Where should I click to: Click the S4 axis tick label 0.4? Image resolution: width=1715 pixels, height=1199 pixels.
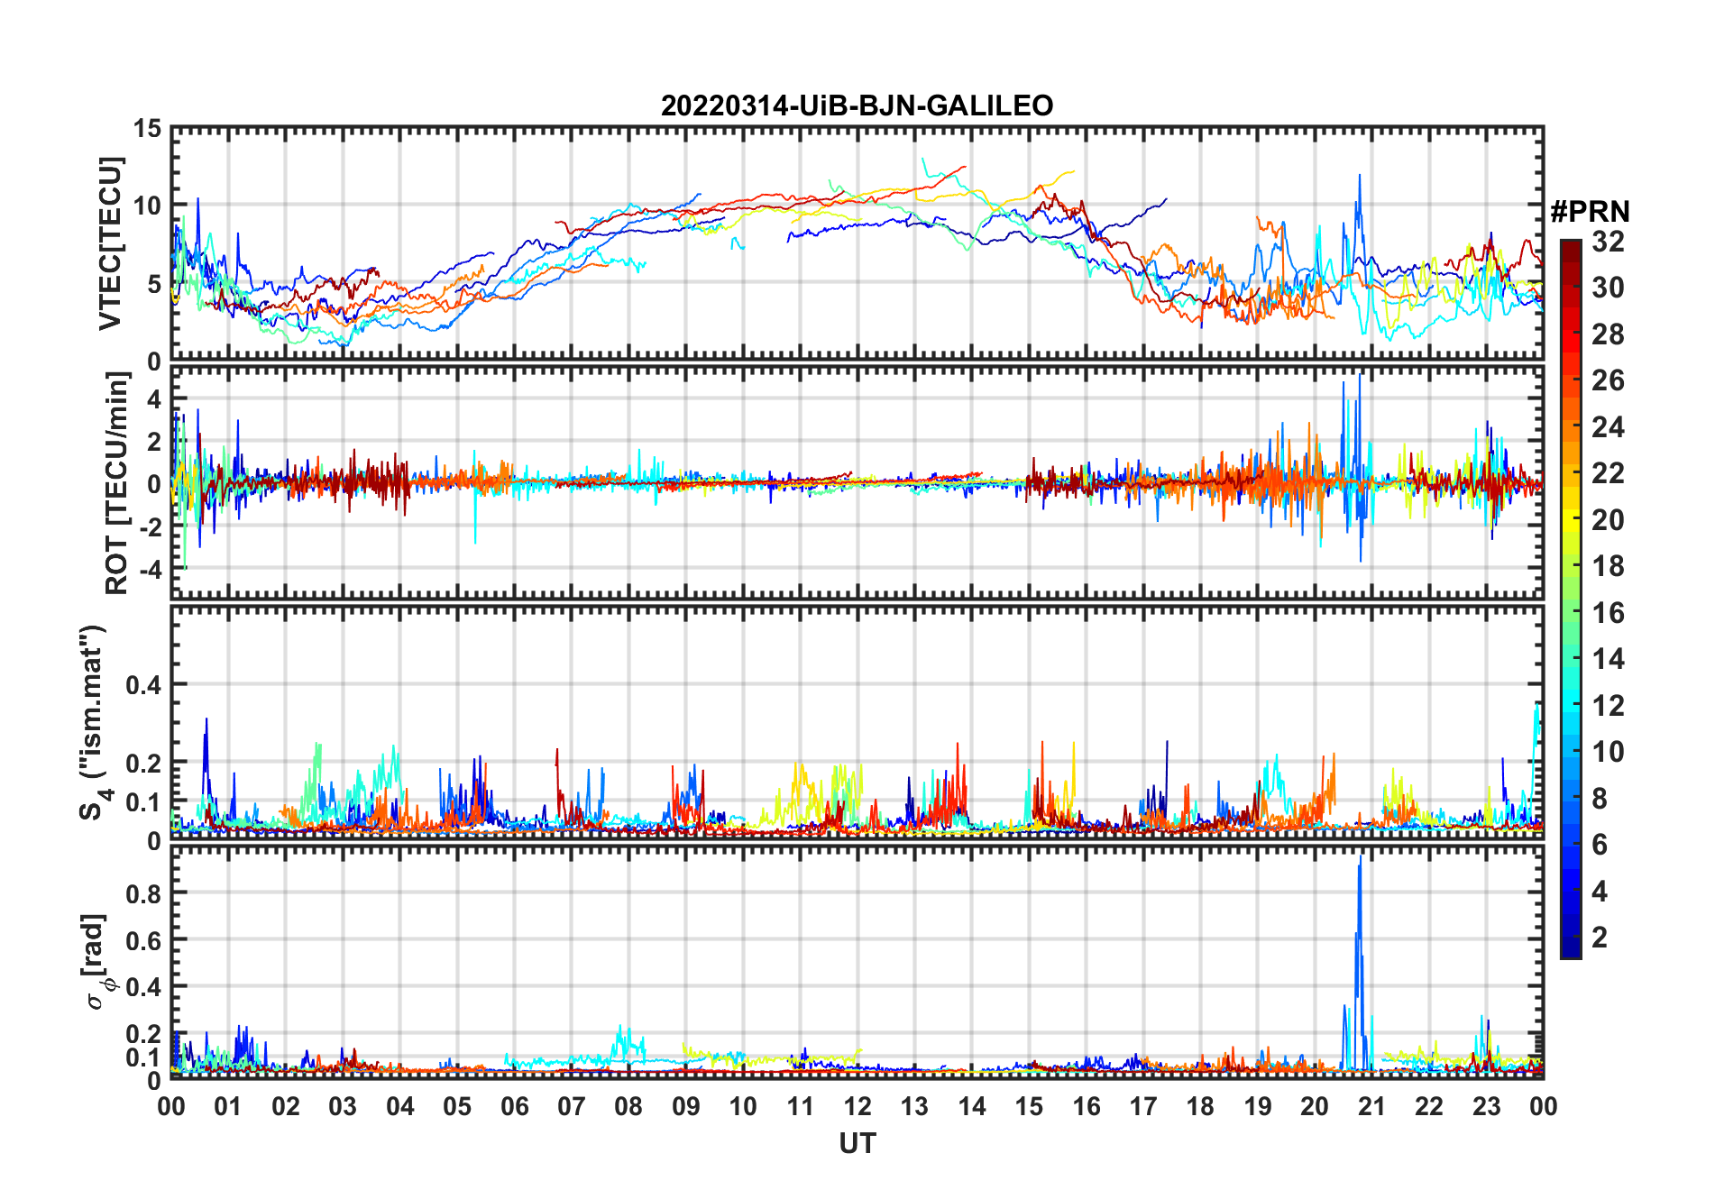(x=143, y=685)
